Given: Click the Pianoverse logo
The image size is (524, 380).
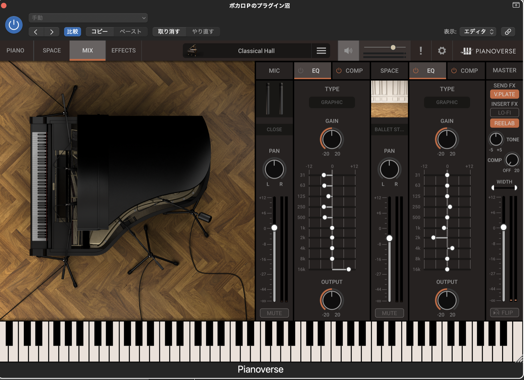Looking at the screenshot, I should point(488,51).
